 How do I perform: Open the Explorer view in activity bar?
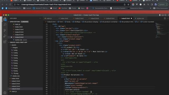click(x=5, y=19)
